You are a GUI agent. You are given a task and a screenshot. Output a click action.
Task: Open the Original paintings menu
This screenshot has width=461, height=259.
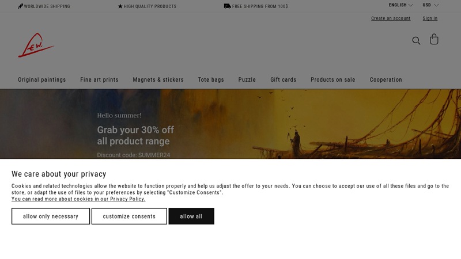tap(41, 79)
